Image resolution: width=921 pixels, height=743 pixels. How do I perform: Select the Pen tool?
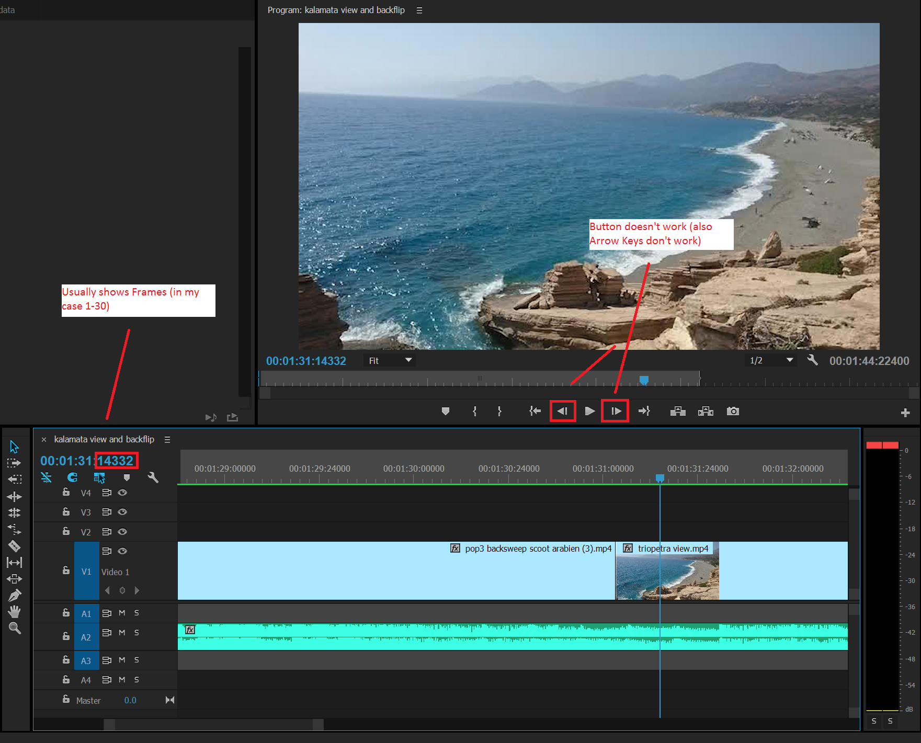[15, 595]
